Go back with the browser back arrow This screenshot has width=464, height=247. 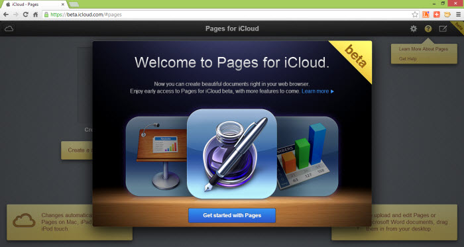click(6, 14)
